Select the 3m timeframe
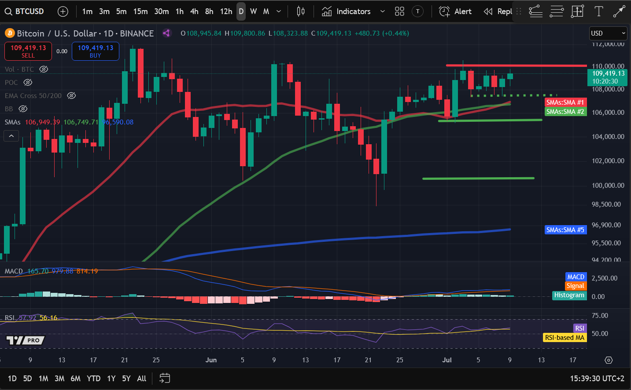 click(104, 11)
